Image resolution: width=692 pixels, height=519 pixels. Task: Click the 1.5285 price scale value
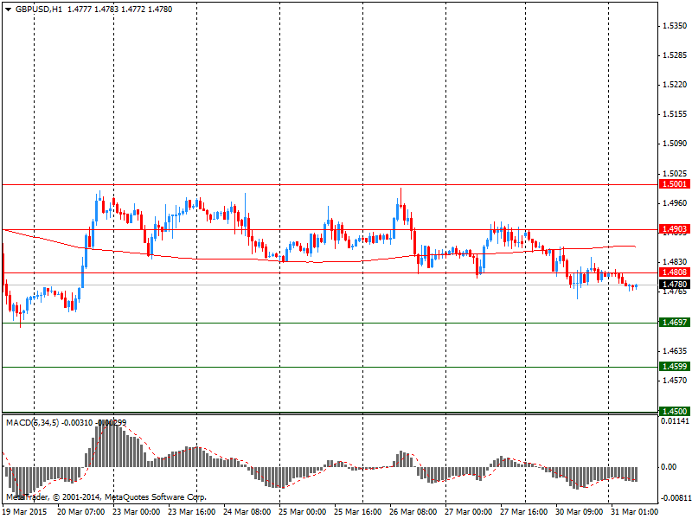click(675, 55)
